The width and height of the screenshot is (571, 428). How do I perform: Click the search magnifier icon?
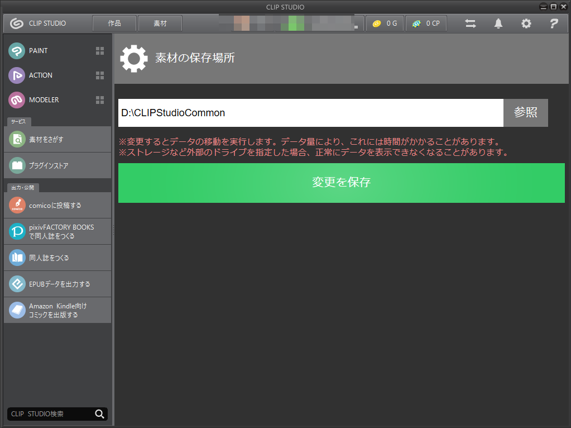click(99, 414)
